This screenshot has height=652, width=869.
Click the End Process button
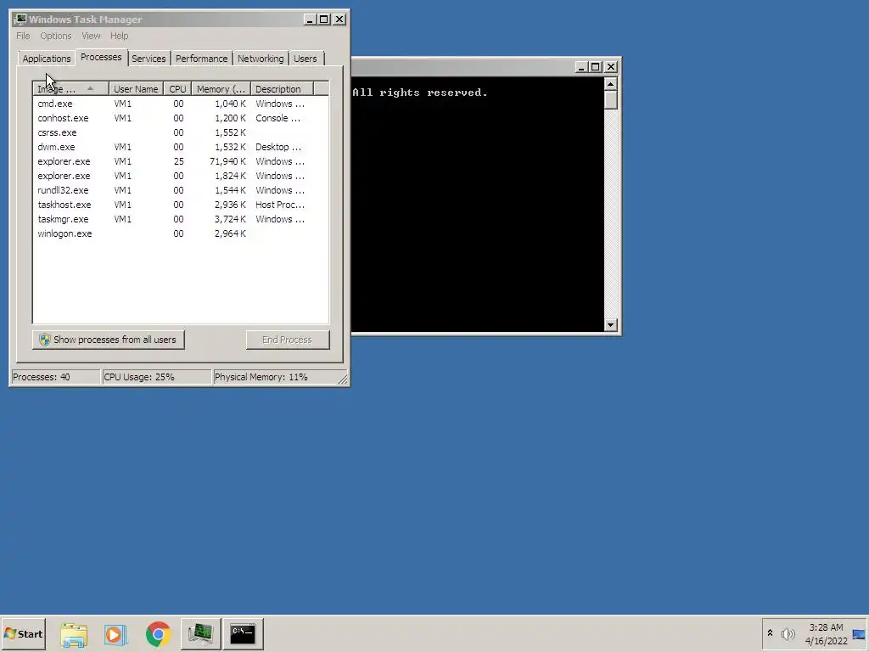(288, 340)
